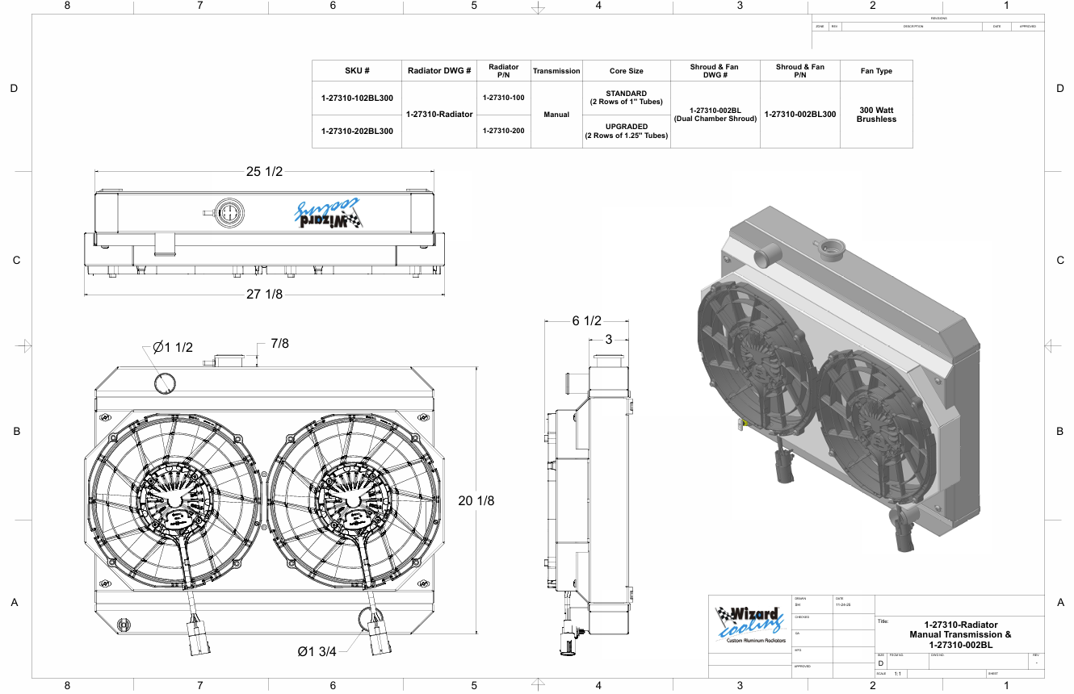Select the 300 Watt Brushless fan type cell
The width and height of the screenshot is (1074, 694).
(x=876, y=115)
